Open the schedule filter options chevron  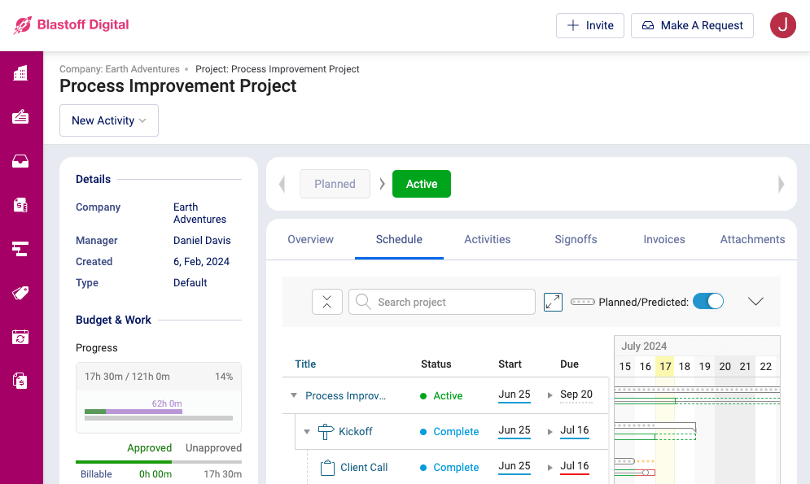[x=755, y=301]
